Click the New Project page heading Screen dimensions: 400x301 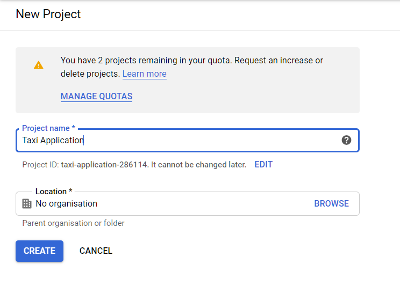(48, 14)
